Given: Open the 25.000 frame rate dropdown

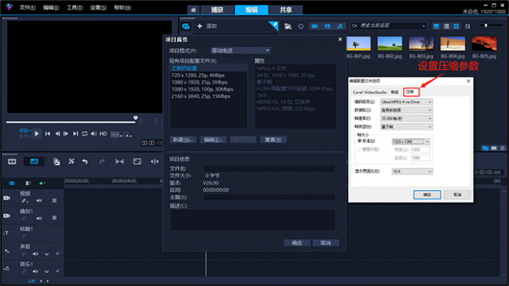Looking at the screenshot, I should click(406, 118).
